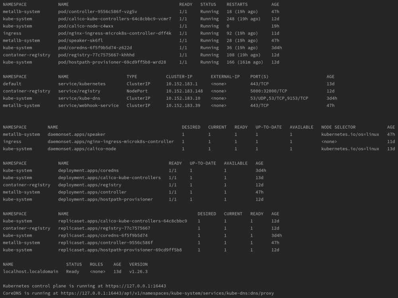The width and height of the screenshot is (398, 298).
Task: Select the pod/controller-9556c586f-vzg5v row
Action: tap(99, 12)
